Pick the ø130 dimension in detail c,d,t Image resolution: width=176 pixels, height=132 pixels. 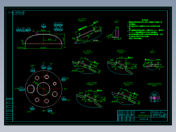point(90,90)
